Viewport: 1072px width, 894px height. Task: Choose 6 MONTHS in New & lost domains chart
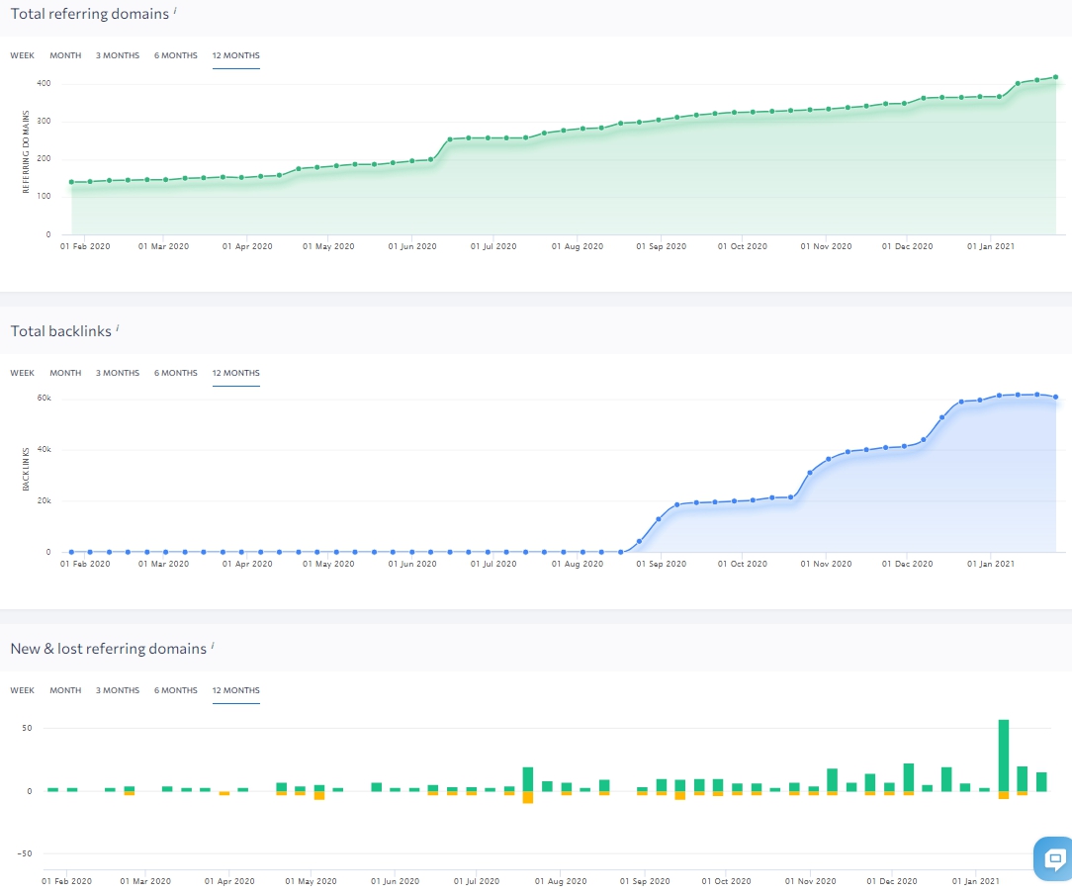coord(176,690)
